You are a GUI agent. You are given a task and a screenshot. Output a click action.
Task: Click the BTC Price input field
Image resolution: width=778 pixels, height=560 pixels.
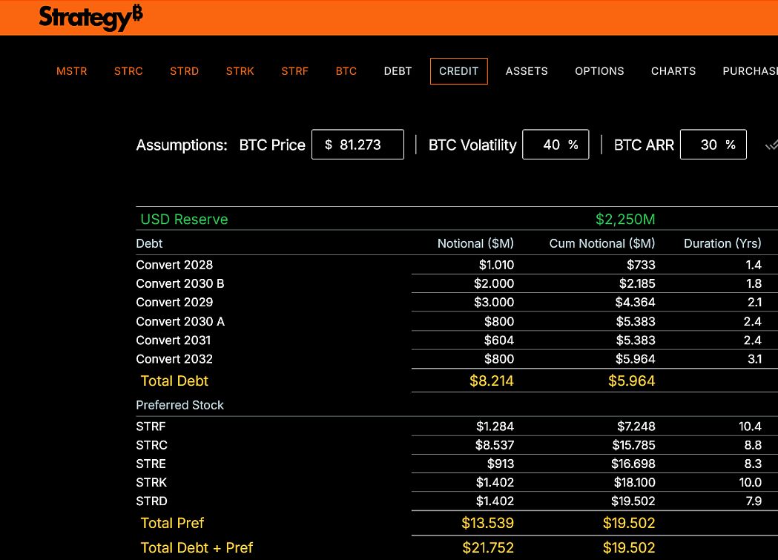[357, 145]
